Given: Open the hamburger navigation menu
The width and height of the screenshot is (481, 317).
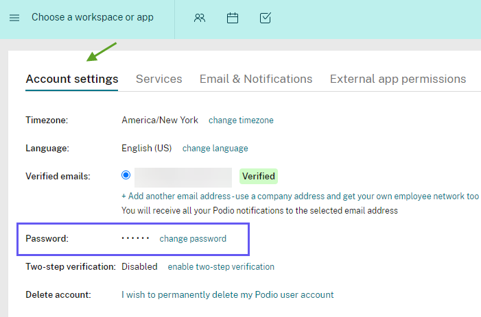Looking at the screenshot, I should (x=14, y=18).
